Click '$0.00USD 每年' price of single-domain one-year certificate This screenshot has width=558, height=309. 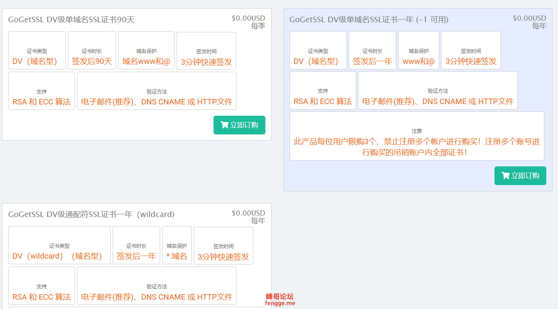[530, 22]
